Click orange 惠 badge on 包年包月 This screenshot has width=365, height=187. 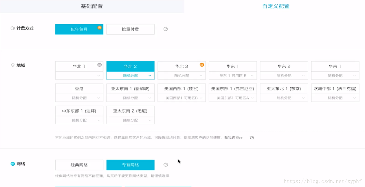99,28
